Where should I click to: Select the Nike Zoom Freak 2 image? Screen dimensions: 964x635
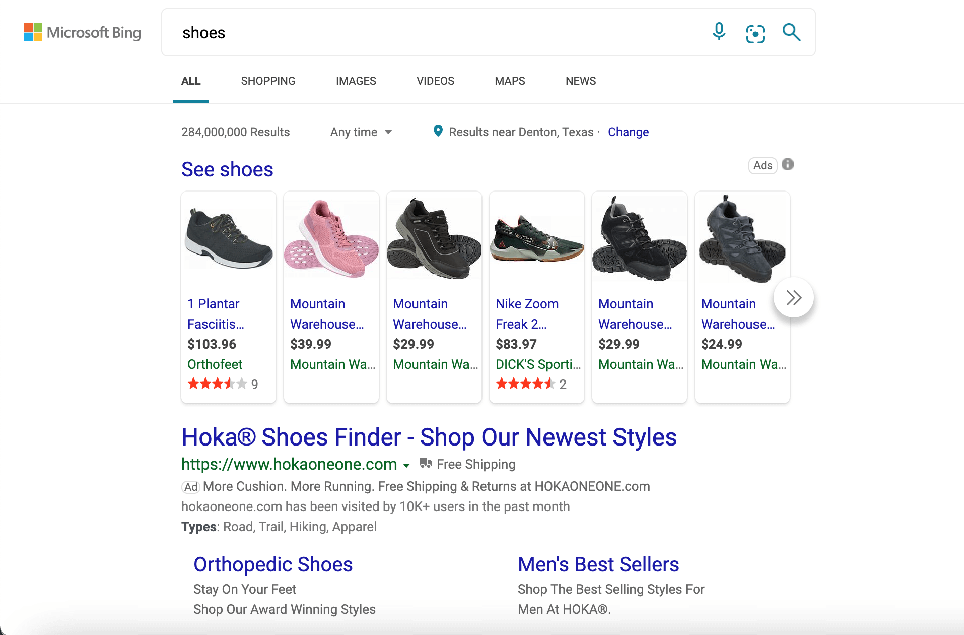(x=536, y=238)
